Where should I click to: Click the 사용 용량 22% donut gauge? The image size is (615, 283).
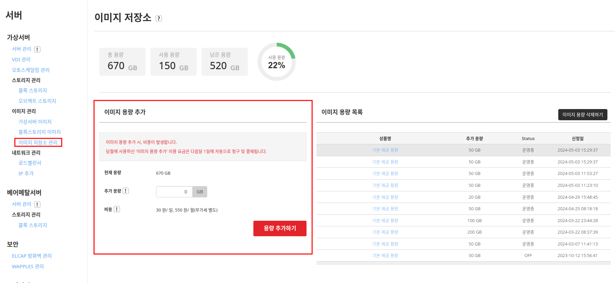click(x=276, y=62)
